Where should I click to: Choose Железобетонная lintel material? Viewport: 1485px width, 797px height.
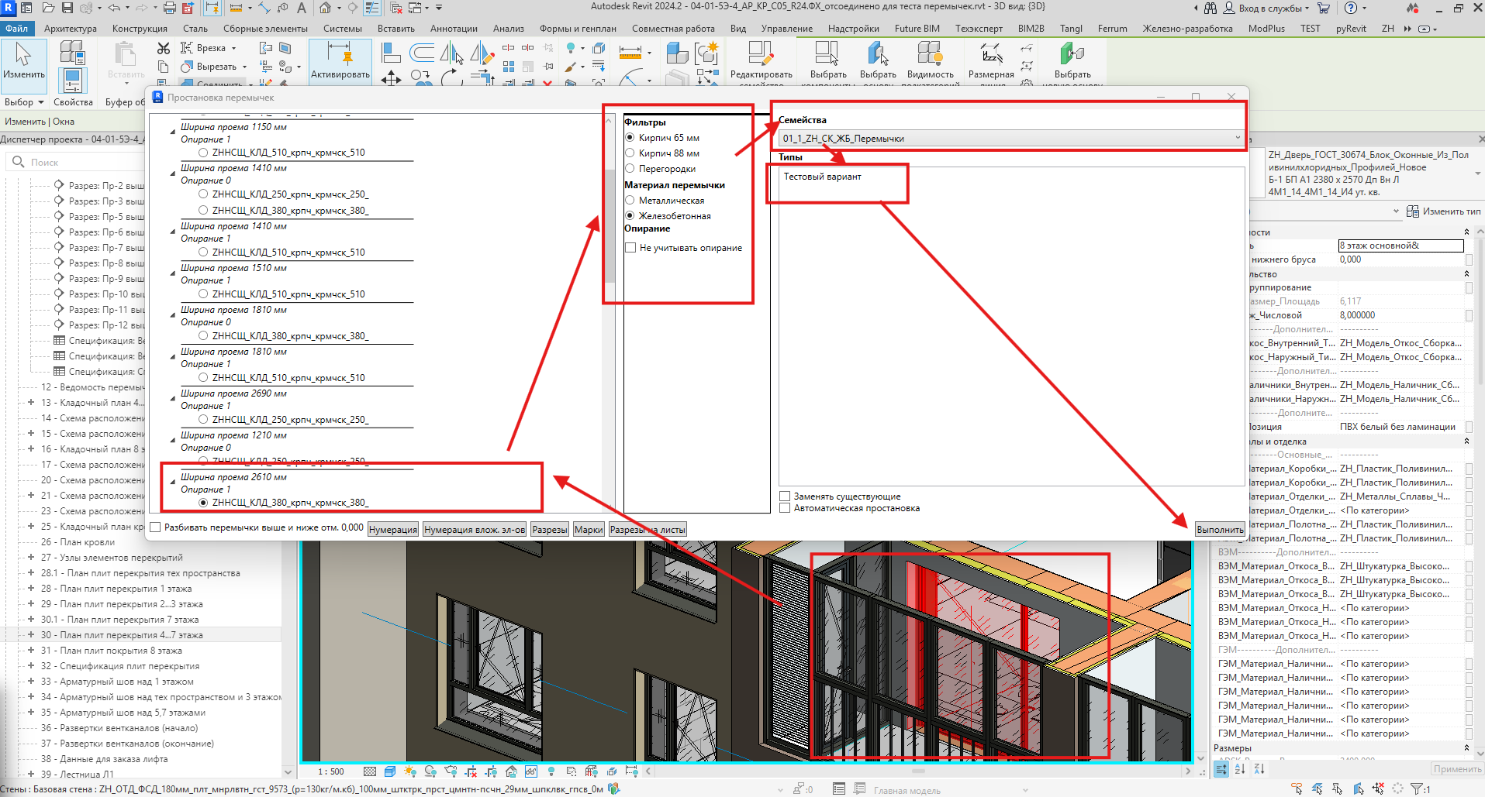[630, 215]
